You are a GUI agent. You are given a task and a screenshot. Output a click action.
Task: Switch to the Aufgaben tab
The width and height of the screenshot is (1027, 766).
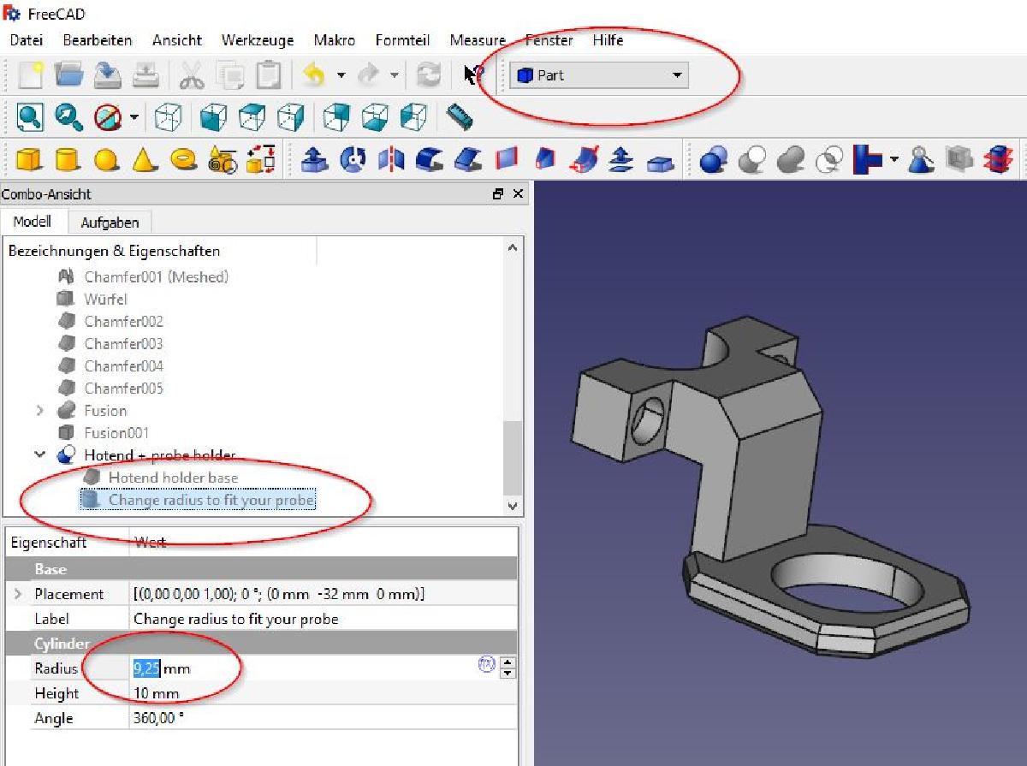[x=110, y=222]
